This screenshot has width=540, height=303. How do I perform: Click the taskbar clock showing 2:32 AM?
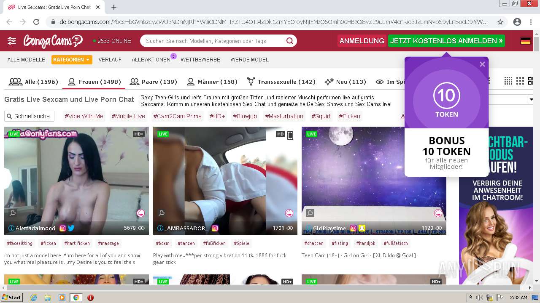pos(518,298)
